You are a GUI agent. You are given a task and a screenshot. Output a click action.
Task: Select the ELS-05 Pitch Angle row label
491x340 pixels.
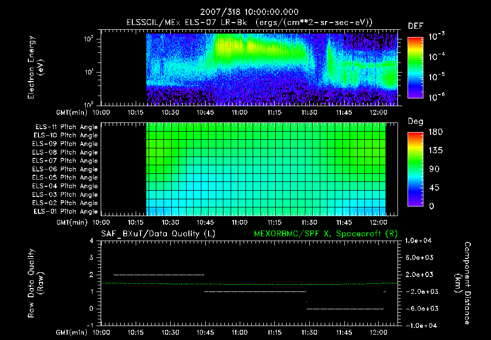[65, 178]
